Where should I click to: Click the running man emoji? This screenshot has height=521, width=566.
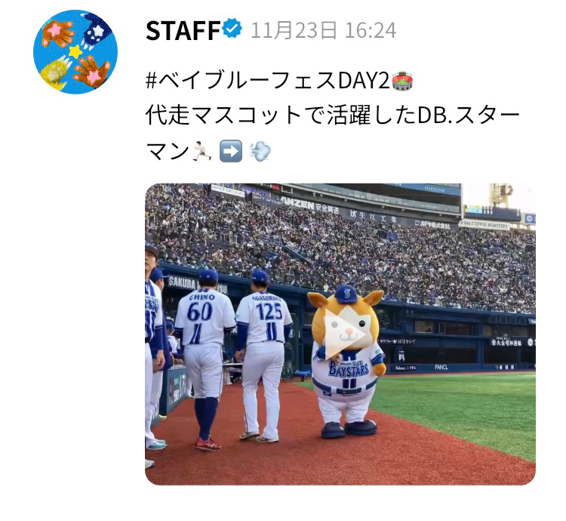coord(201,151)
